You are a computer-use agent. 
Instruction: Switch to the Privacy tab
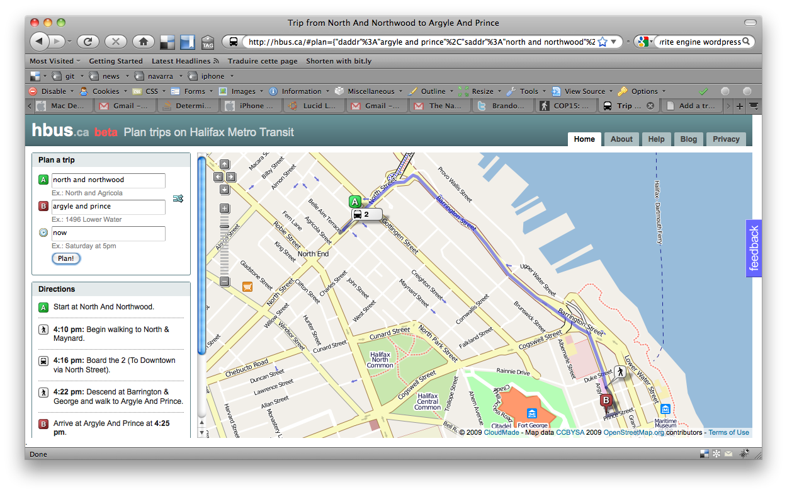726,139
